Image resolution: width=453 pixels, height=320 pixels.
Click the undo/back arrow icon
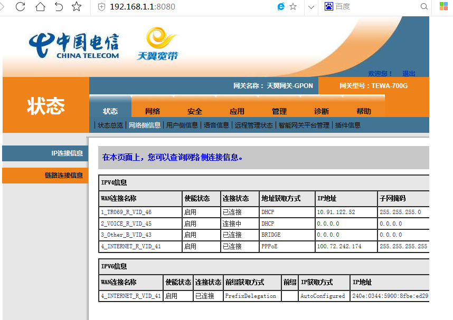pos(59,6)
